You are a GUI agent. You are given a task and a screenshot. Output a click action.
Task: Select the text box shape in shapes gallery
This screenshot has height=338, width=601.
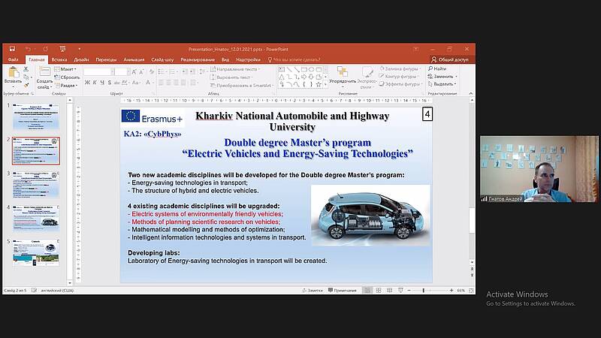(282, 69)
